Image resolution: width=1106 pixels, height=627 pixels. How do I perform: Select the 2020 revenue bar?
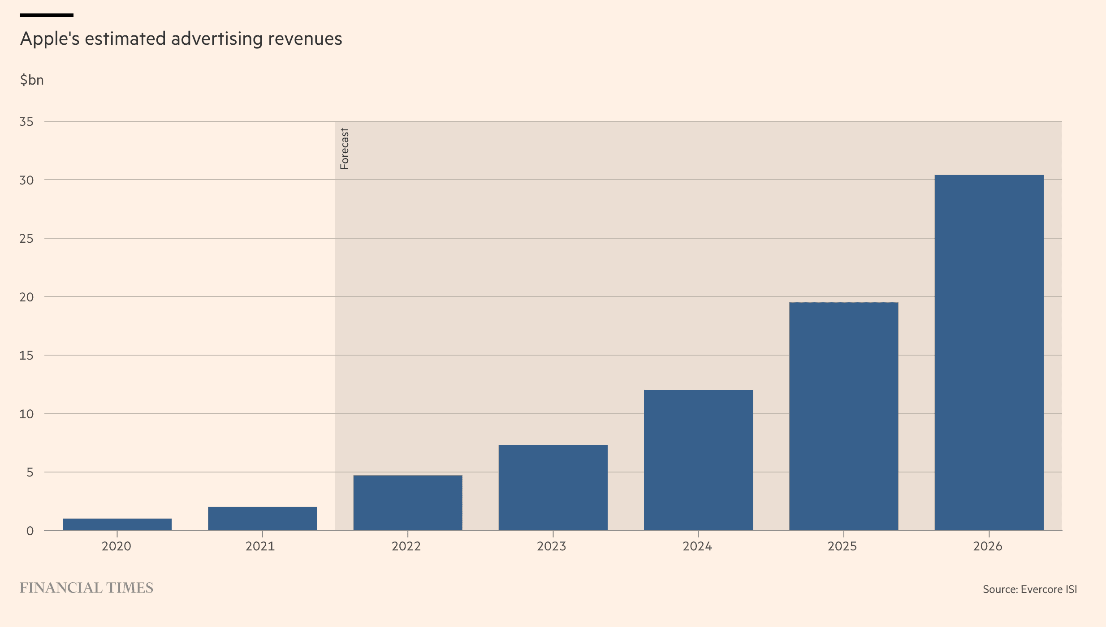117,524
